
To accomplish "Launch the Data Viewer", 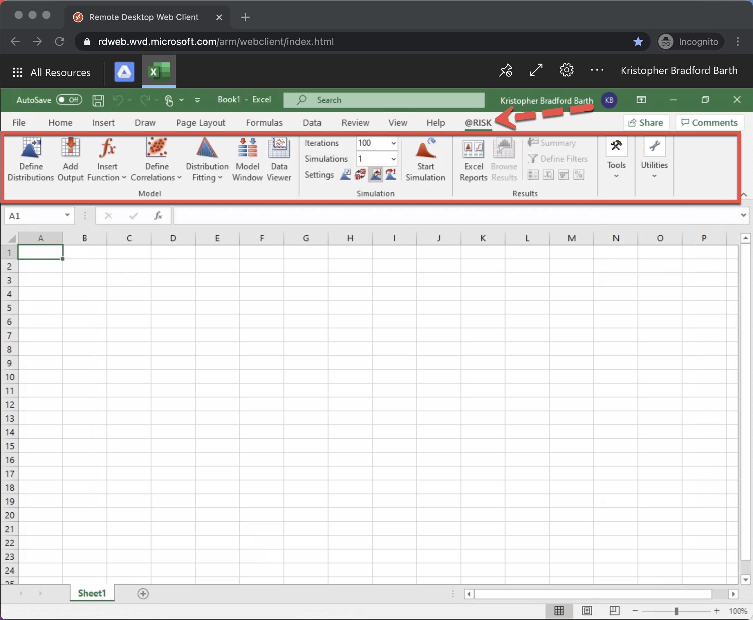I will (x=279, y=159).
